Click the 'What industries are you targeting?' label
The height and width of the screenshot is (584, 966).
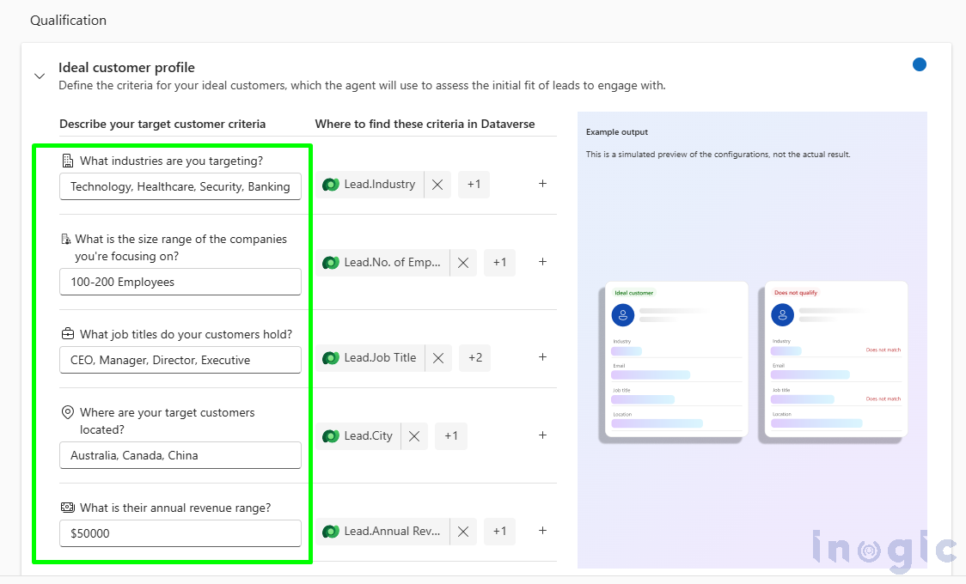point(171,161)
